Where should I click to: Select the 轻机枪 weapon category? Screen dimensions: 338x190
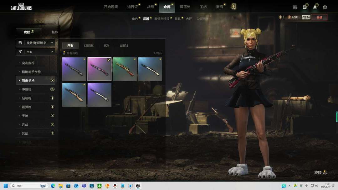pos(36,98)
